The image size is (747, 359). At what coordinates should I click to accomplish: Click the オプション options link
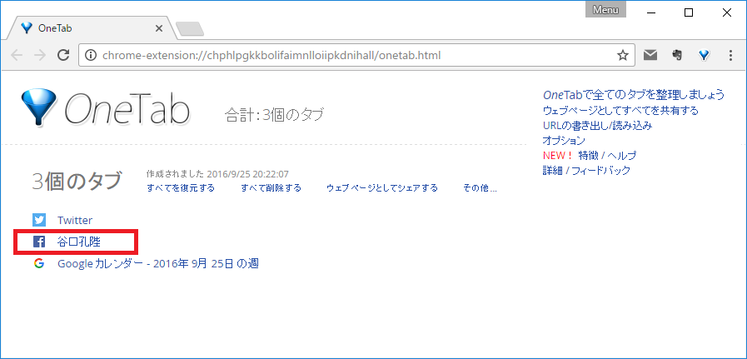click(564, 140)
